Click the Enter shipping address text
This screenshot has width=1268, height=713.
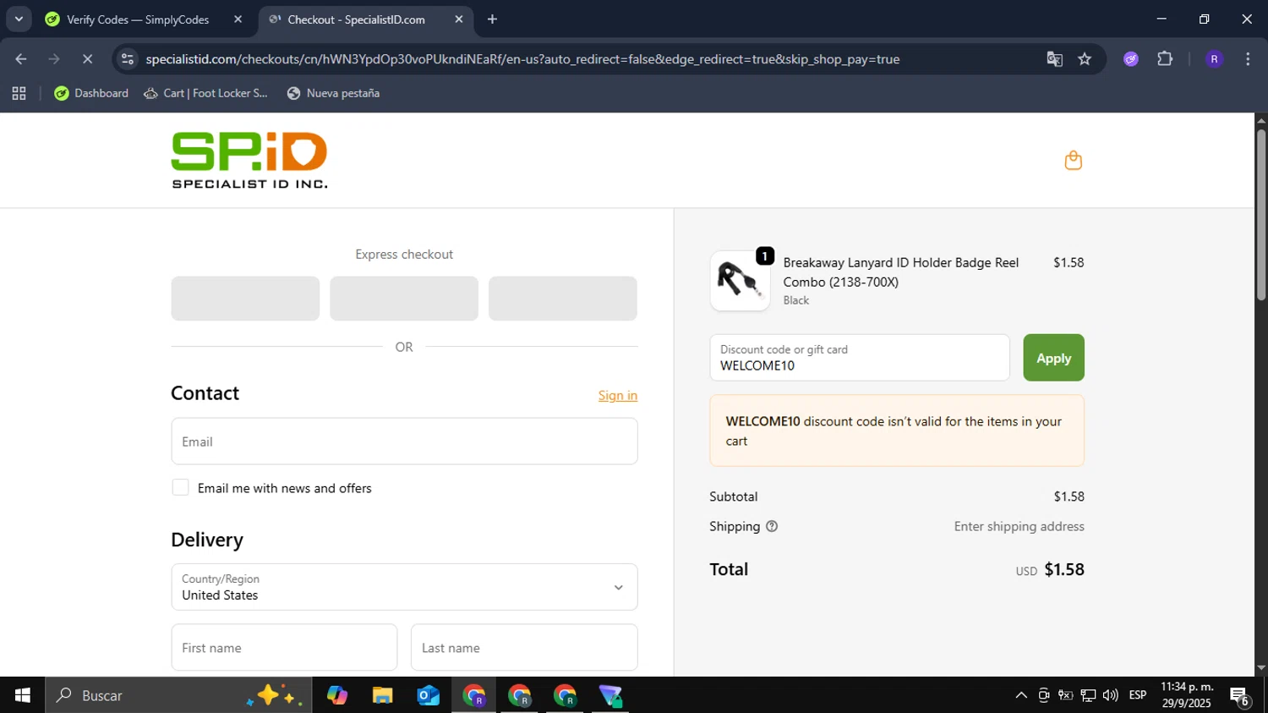point(1019,526)
